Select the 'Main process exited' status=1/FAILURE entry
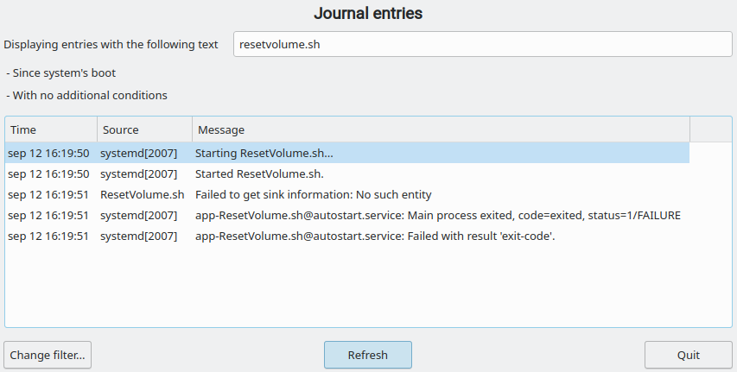737x372 pixels. pyautogui.click(x=347, y=215)
